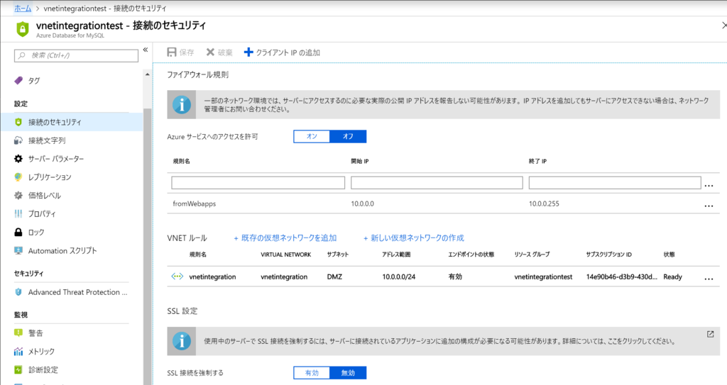Click the end IP (終了 IP) input field
727x385 pixels.
(x=615, y=182)
